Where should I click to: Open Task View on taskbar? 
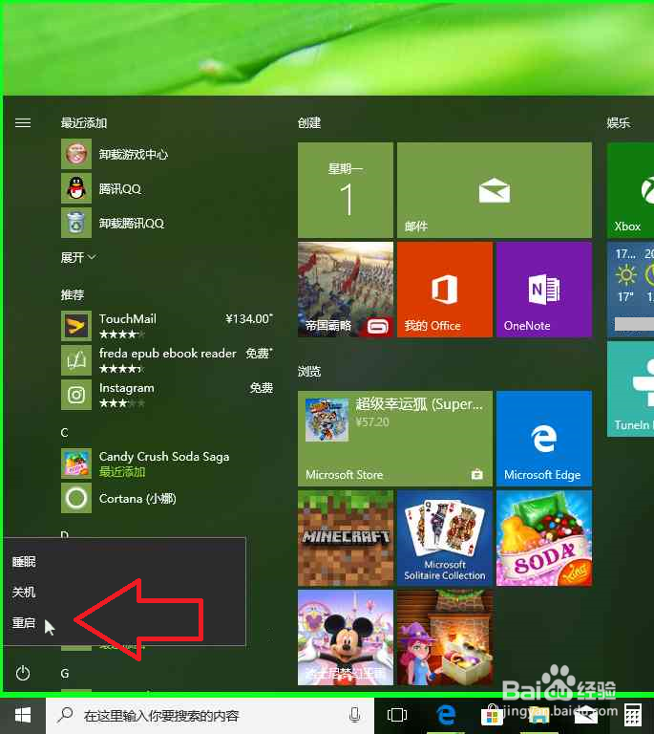(x=397, y=715)
